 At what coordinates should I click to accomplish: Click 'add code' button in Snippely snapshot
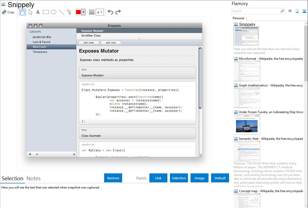coord(89,43)
